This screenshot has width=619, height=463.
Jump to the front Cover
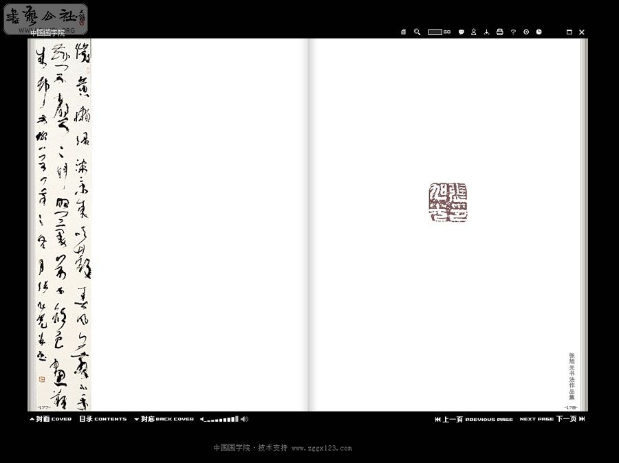click(x=50, y=419)
